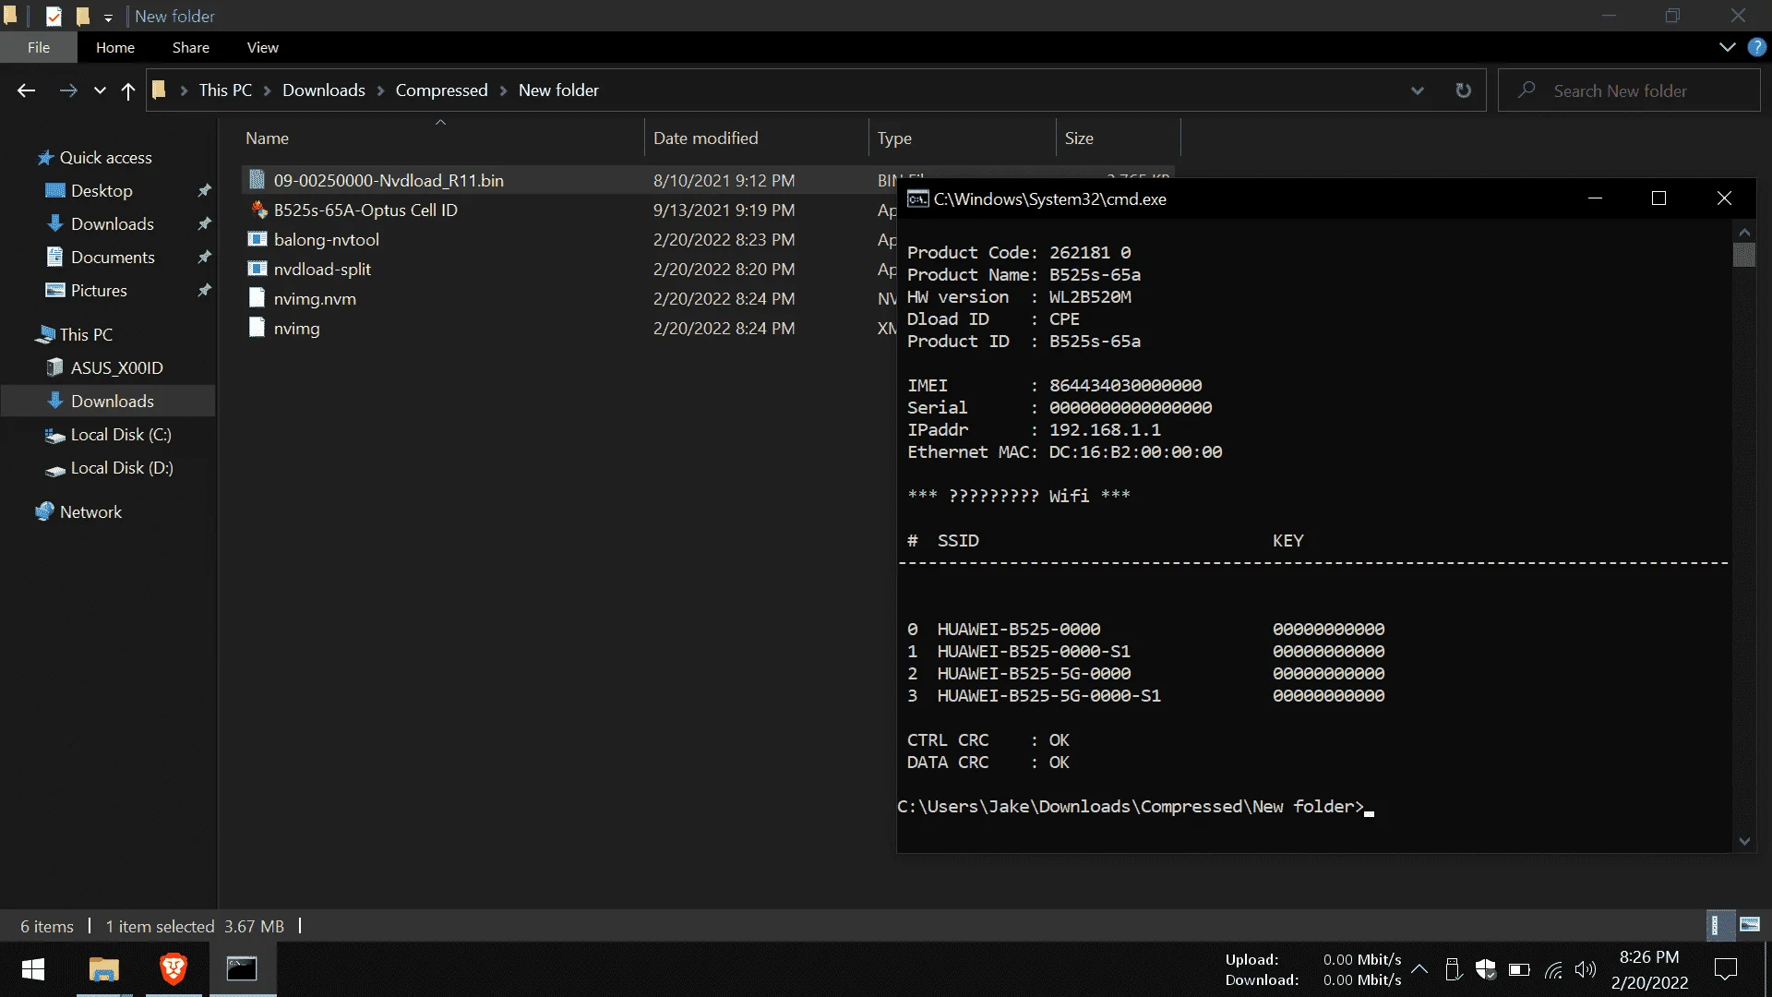Switch to the Share ribbon tab
Image resolution: width=1772 pixels, height=997 pixels.
click(191, 47)
